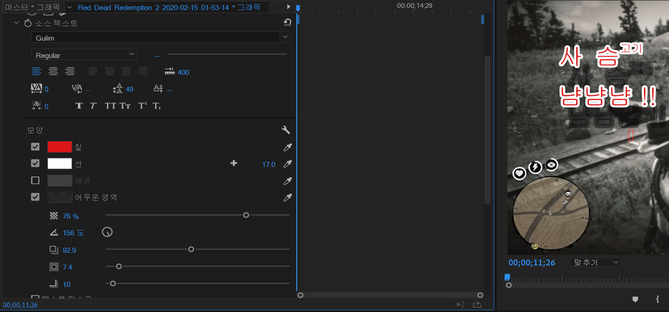Toggle the source text stopwatch animation
This screenshot has width=669, height=312.
28,23
